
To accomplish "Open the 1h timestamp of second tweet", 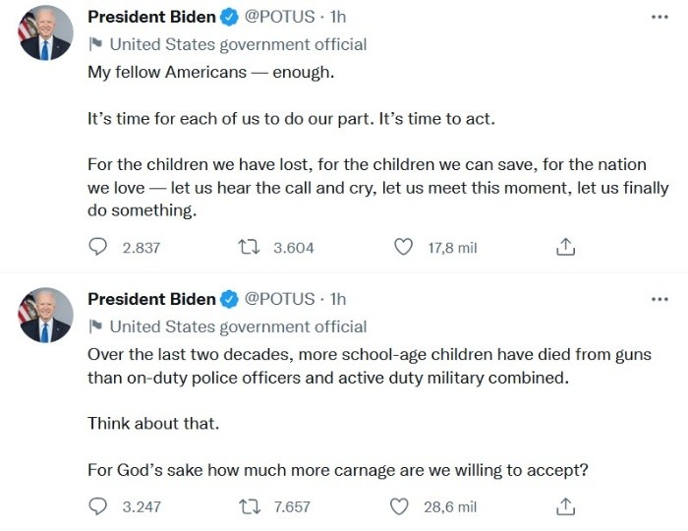I will pyautogui.click(x=338, y=299).
